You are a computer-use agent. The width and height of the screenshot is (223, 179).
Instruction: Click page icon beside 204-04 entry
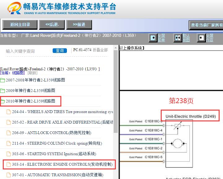pyautogui.click(x=9, y=112)
